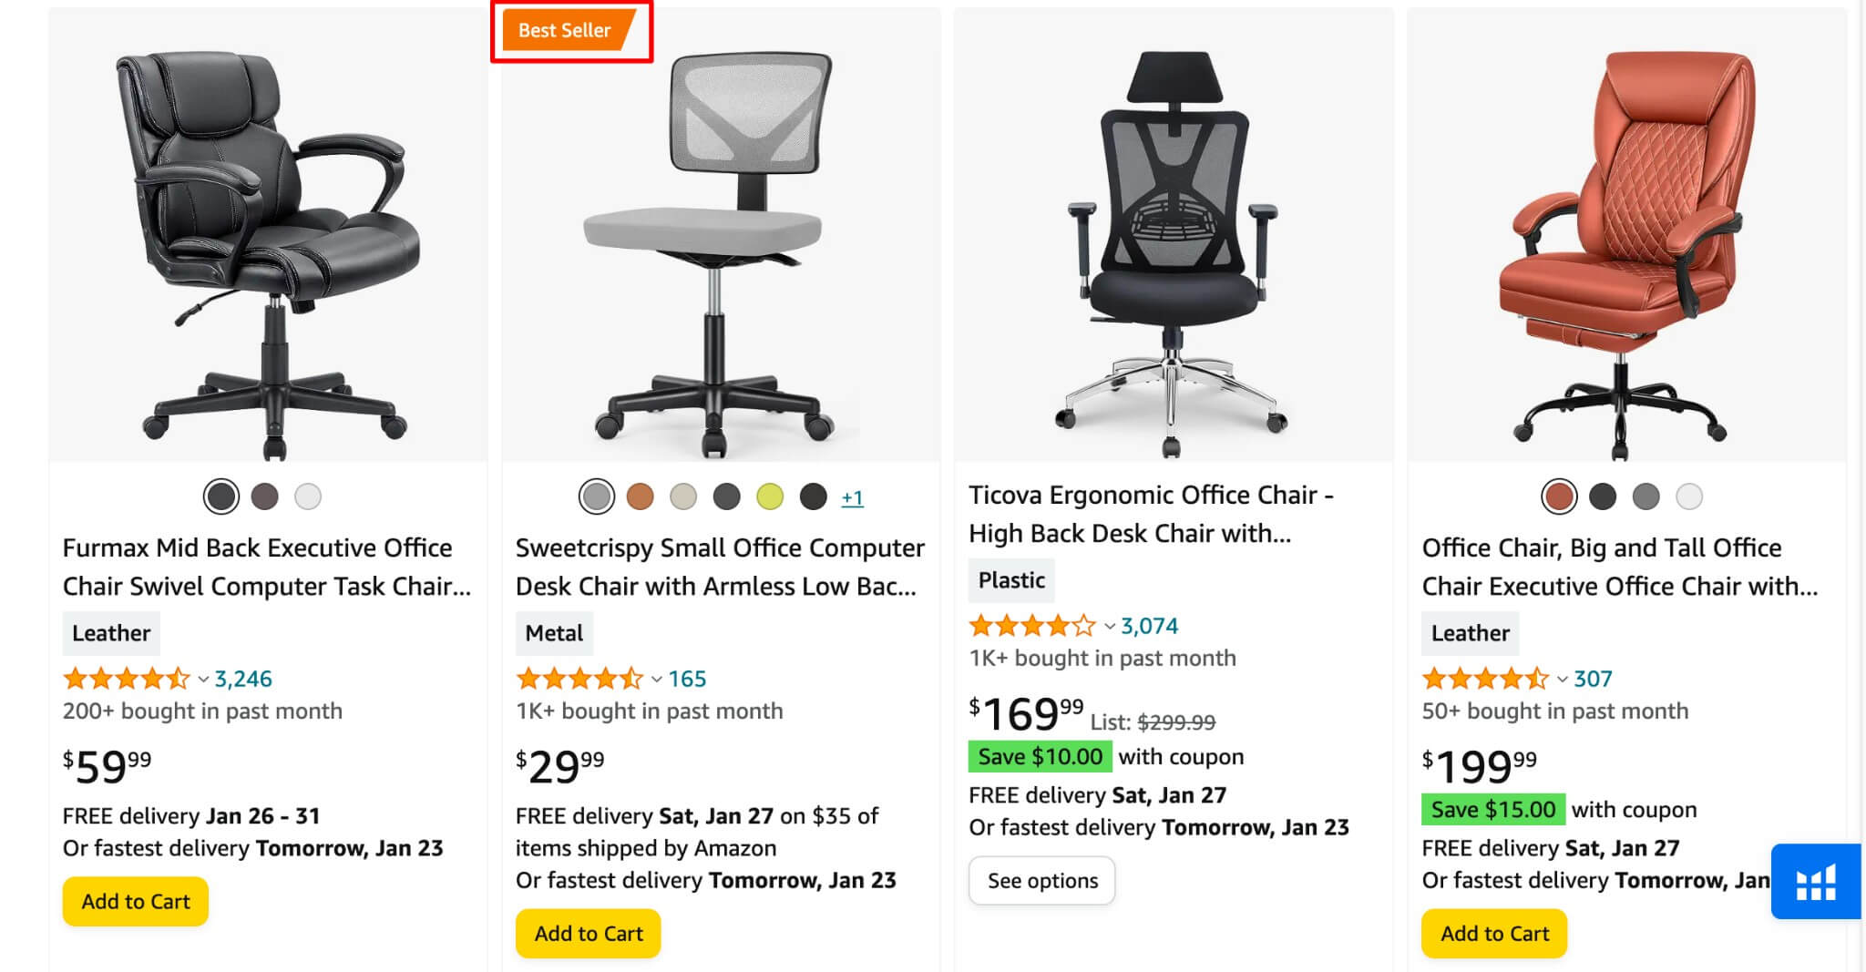Pick the white color option for the Furmax chair

point(307,496)
